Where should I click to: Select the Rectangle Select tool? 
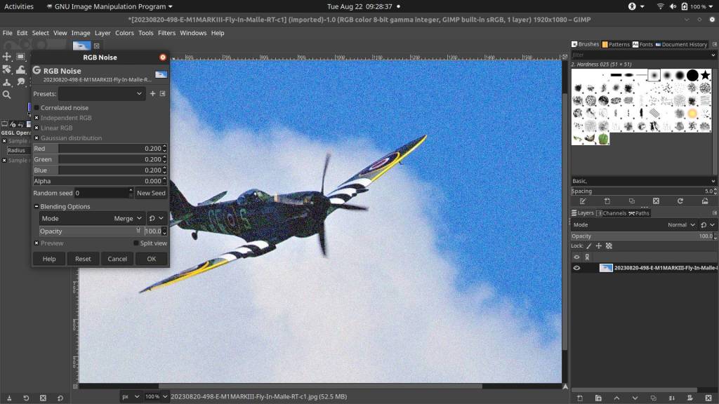tap(20, 56)
